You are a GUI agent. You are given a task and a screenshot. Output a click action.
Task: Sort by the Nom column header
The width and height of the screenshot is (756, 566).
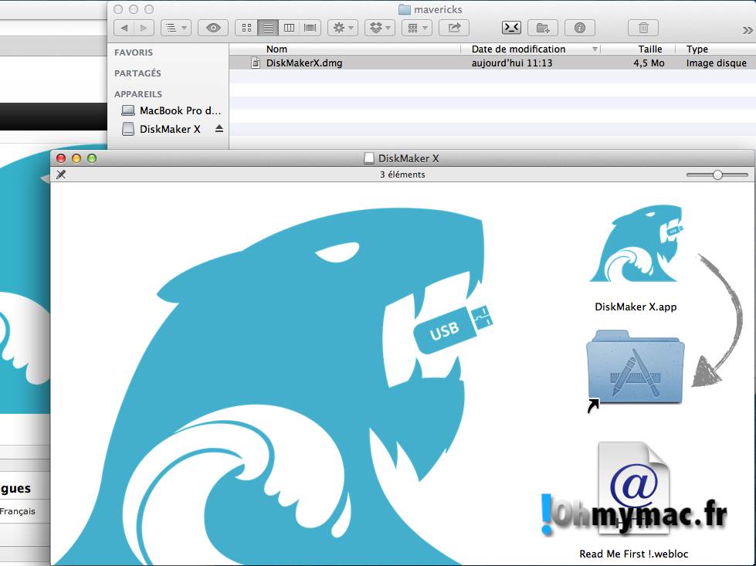click(347, 49)
